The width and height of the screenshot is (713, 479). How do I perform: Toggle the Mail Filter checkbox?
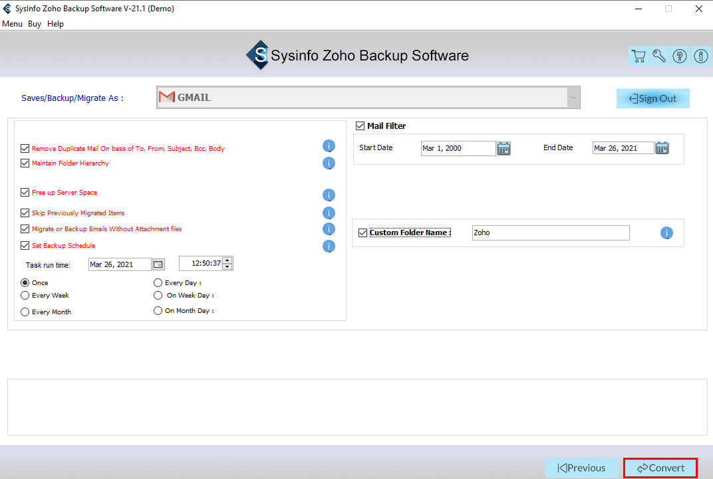click(360, 126)
